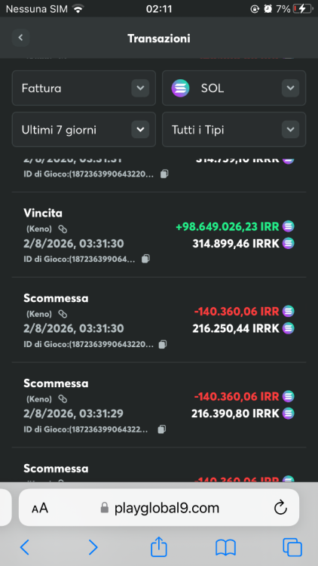318x566 pixels.
Task: Open link icon of 03:31:29 Scommessa Keno
Action: coord(63,399)
